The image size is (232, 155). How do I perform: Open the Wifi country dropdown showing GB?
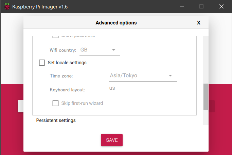click(x=100, y=50)
